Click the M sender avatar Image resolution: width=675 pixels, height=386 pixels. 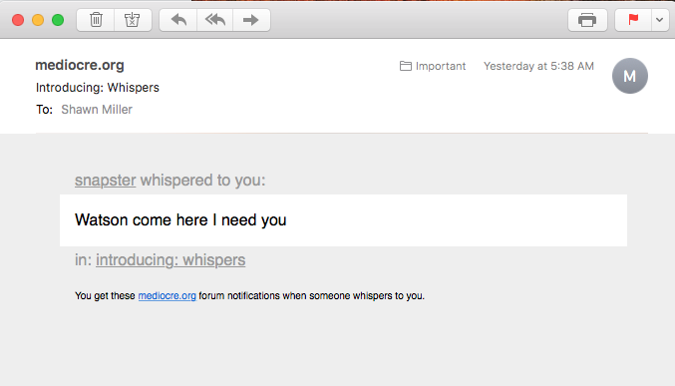click(x=630, y=76)
